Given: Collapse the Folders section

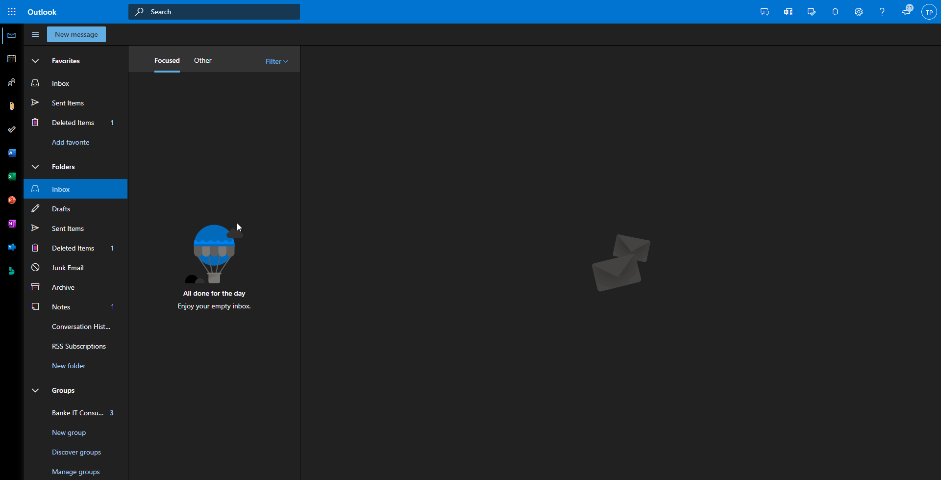Looking at the screenshot, I should (x=35, y=167).
